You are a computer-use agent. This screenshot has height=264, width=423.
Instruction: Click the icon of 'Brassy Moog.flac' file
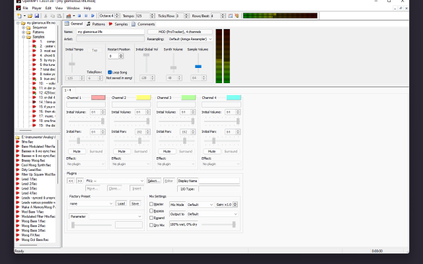pos(18,160)
